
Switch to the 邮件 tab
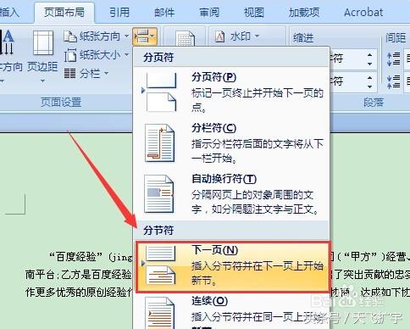click(x=164, y=13)
